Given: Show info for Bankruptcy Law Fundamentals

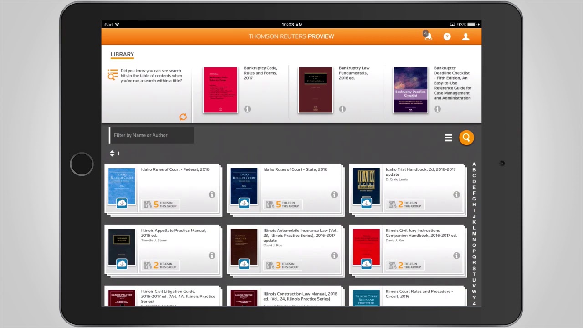Looking at the screenshot, I should [x=343, y=109].
